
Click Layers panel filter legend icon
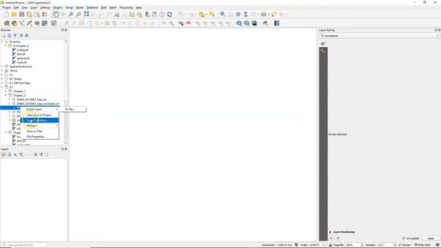tap(21, 154)
